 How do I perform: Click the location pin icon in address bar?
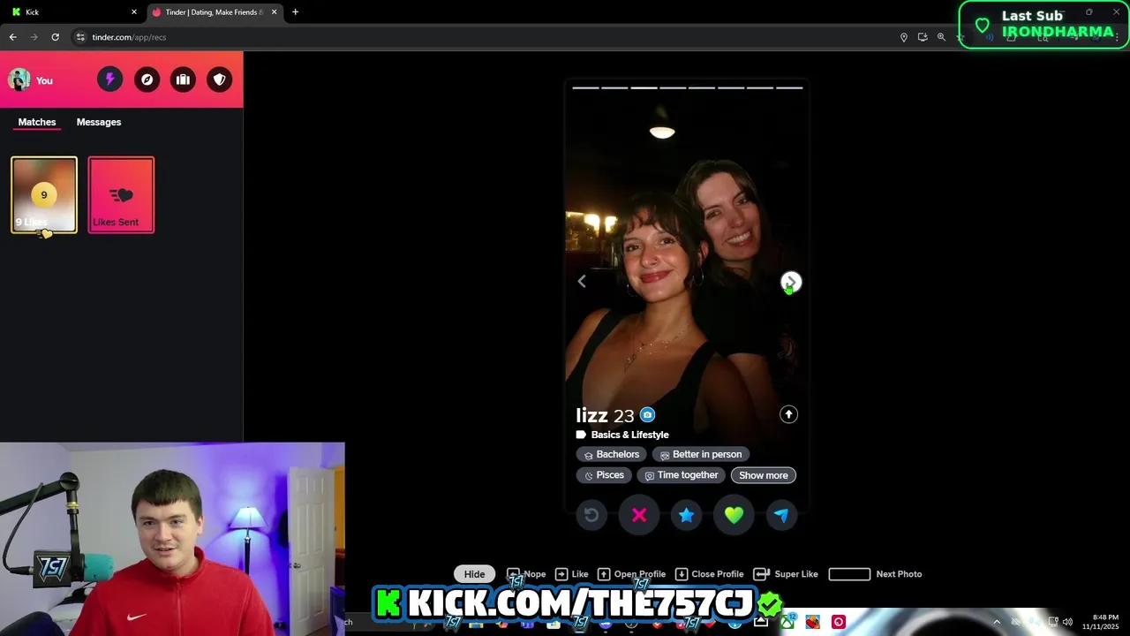coord(903,37)
